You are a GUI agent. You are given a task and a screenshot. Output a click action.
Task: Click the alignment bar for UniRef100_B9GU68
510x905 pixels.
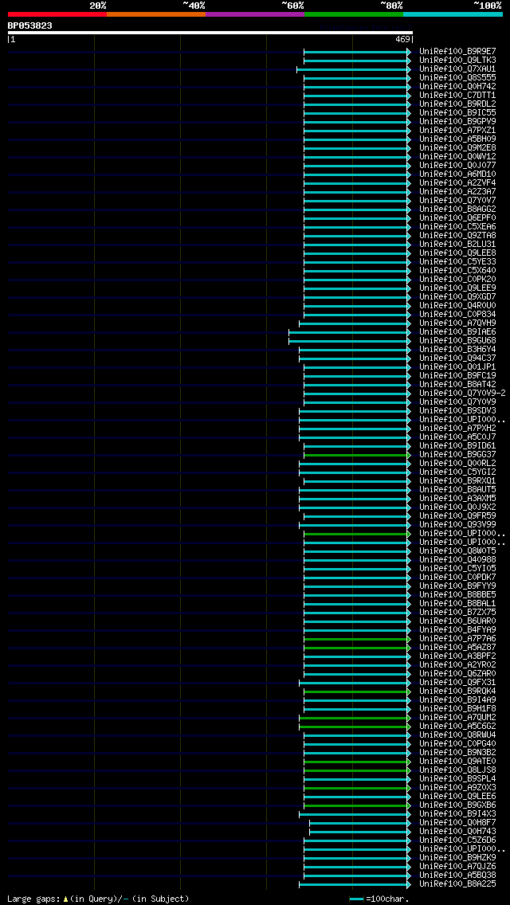[350, 340]
